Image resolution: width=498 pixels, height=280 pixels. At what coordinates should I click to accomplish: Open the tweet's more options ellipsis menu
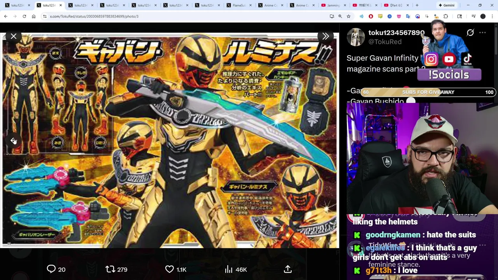click(482, 33)
